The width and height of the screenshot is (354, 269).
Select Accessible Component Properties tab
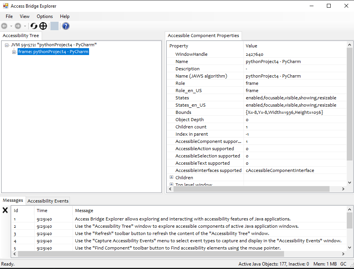click(203, 36)
